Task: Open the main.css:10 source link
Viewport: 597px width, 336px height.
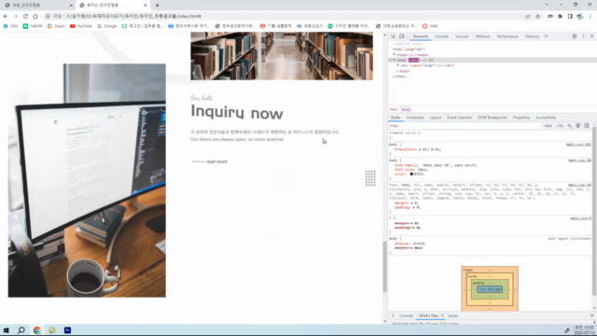Action: 579,185
